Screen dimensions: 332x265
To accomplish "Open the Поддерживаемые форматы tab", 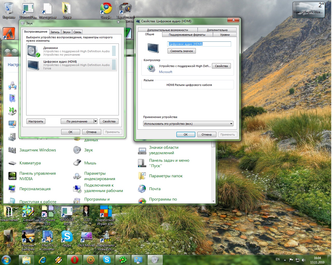I will [187, 35].
